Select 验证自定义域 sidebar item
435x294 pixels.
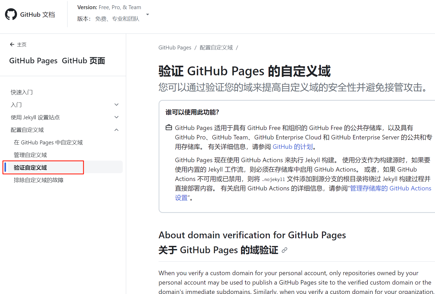pos(30,168)
